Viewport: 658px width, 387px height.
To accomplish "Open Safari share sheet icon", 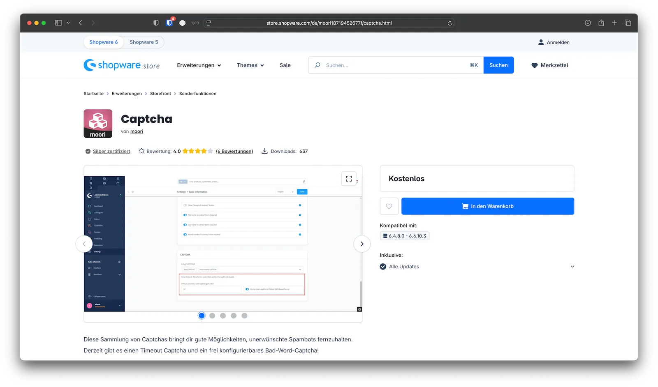I will point(601,23).
